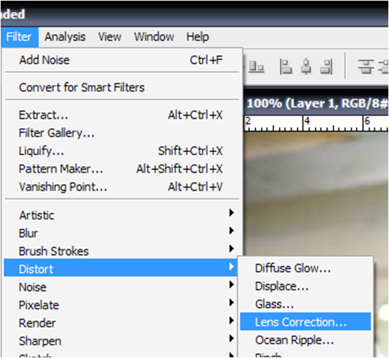Click the distribute vertical centers icon
Screen dimensions: 389x358
[x=384, y=66]
